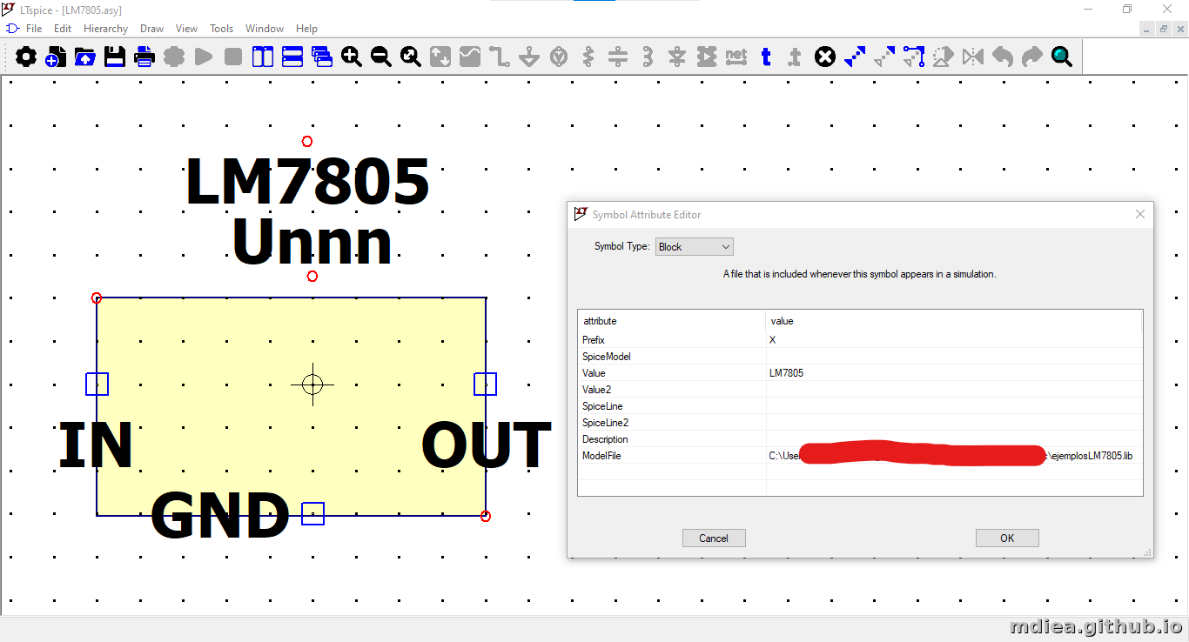The image size is (1189, 642).
Task: Edit the Value field LM7805
Action: 954,373
